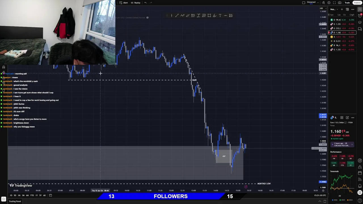The width and height of the screenshot is (363, 204).
Task: Set chart range to 1D
Action: [x=11, y=195]
